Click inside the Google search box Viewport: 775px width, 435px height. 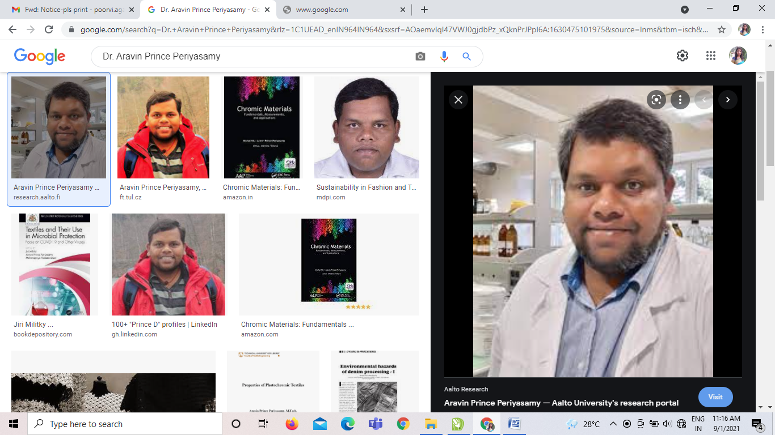click(255, 57)
